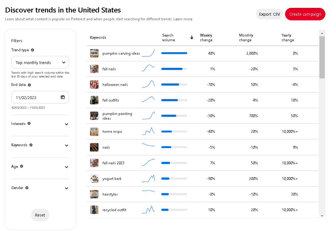Click the Interests info icon
This screenshot has height=234, width=331.
[x=30, y=124]
